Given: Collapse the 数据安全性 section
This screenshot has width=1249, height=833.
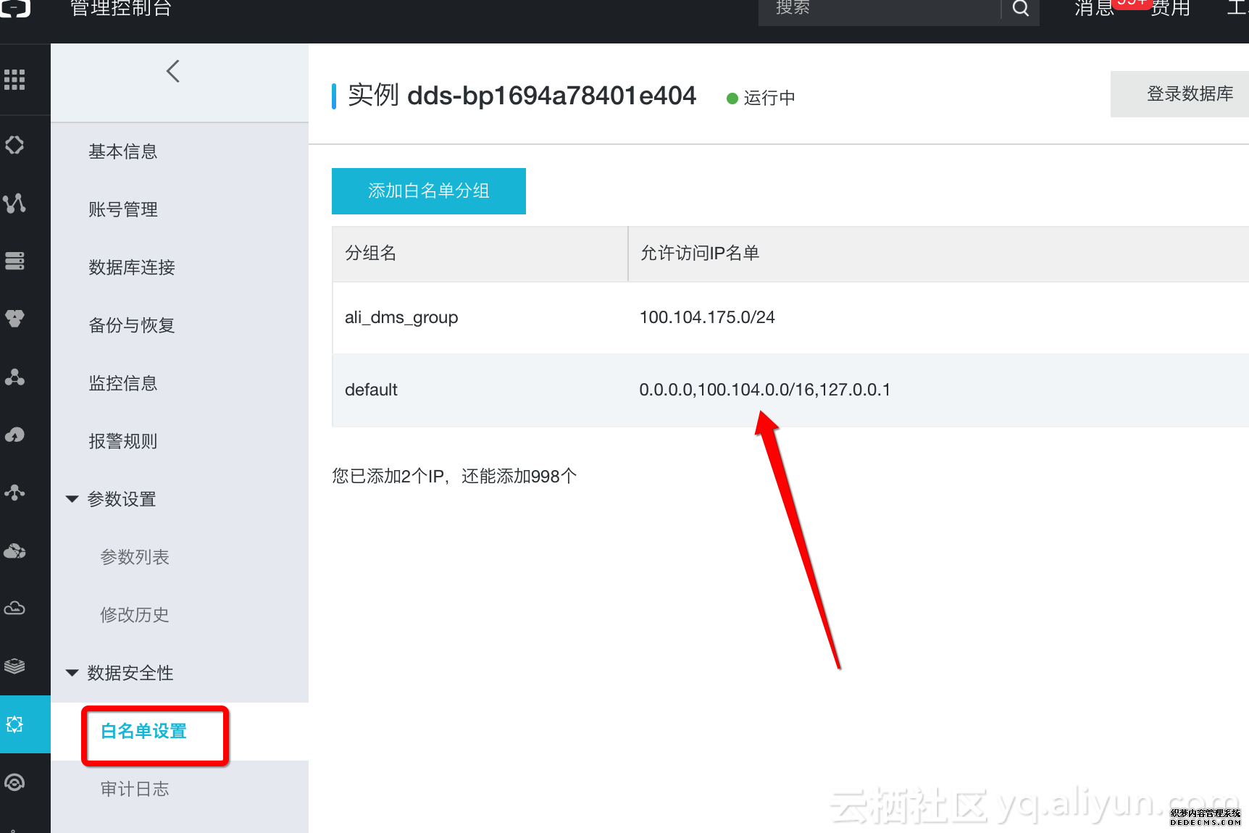Looking at the screenshot, I should click(x=71, y=672).
